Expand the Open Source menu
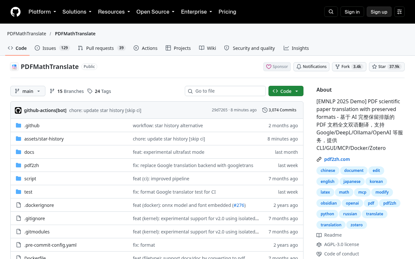 [x=156, y=12]
